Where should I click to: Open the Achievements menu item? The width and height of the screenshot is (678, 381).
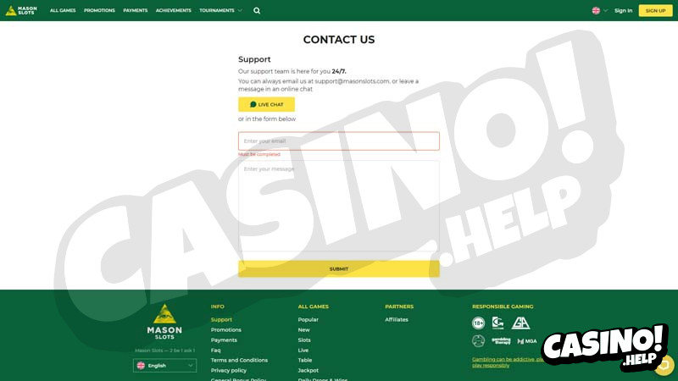[174, 10]
